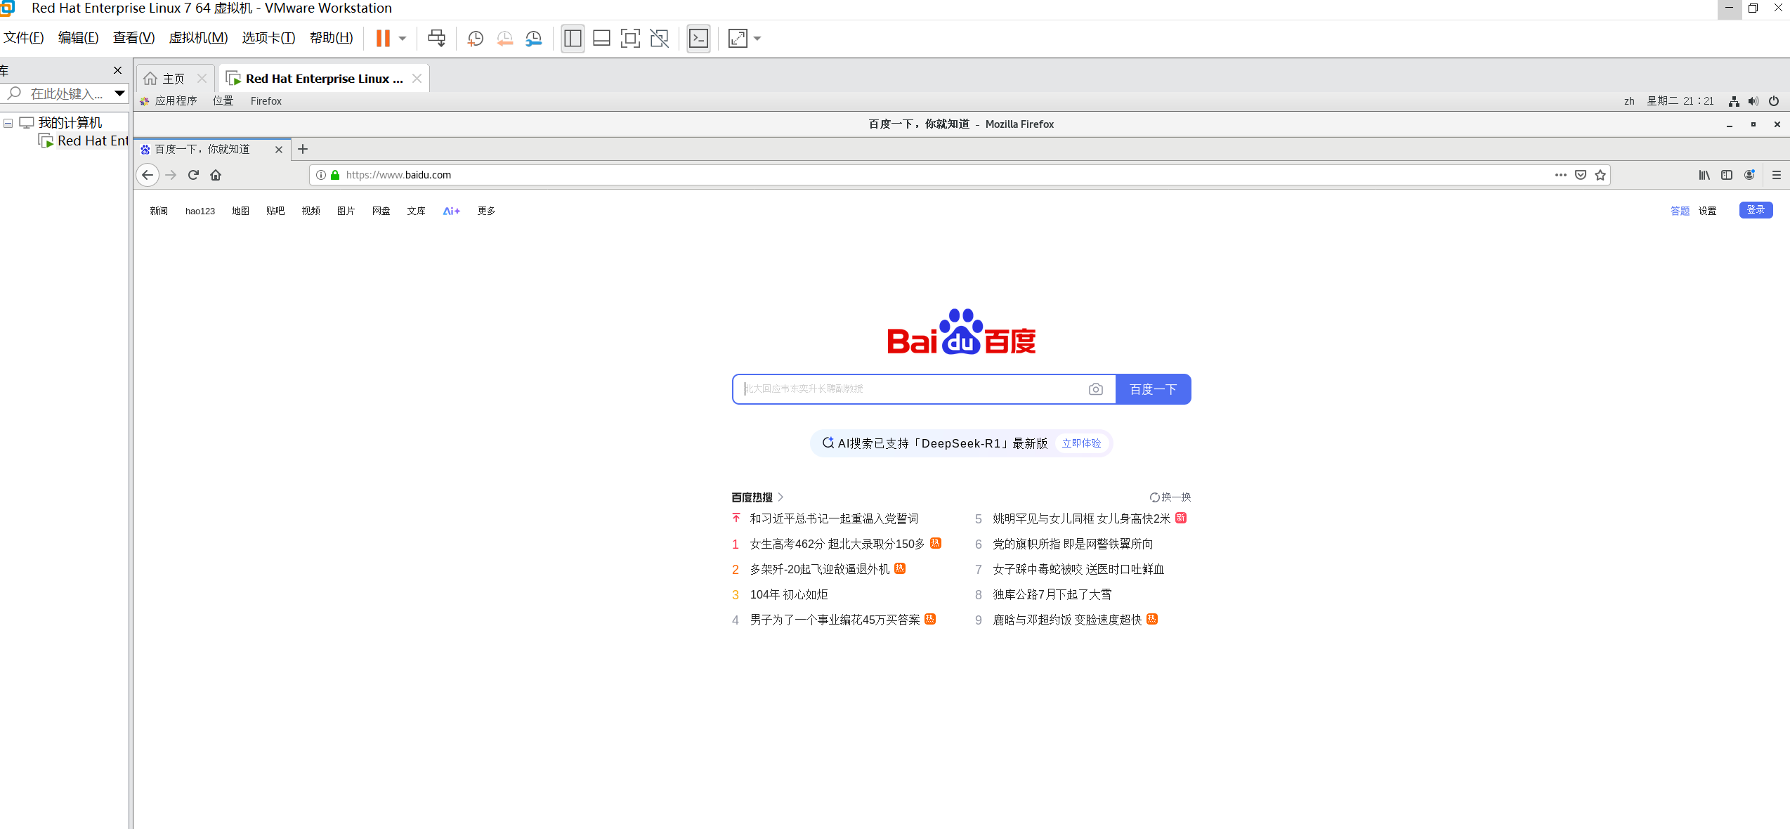Suspend the virtual machine via pause icon

tap(383, 39)
